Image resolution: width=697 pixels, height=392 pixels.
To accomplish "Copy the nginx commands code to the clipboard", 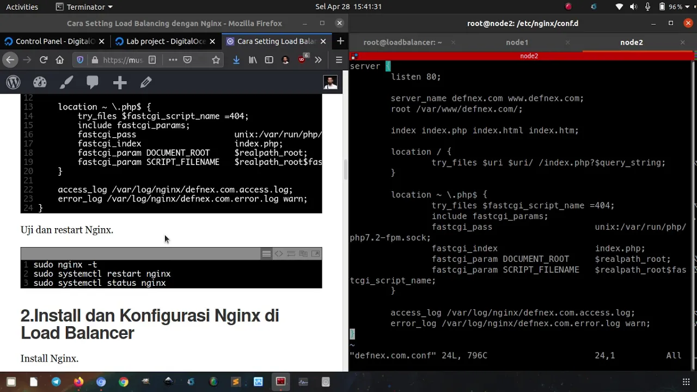I will tap(303, 254).
